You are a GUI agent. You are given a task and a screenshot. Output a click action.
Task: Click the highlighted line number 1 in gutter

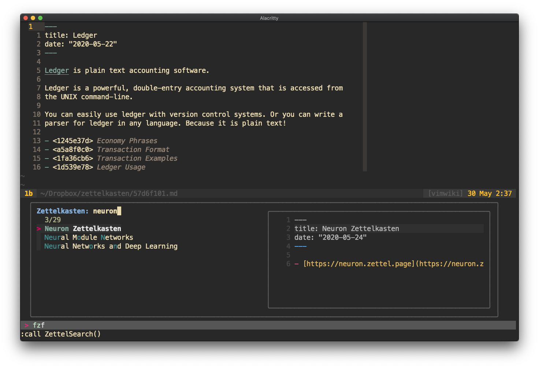click(x=31, y=27)
